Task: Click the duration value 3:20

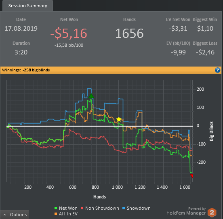Action: pyautogui.click(x=21, y=52)
